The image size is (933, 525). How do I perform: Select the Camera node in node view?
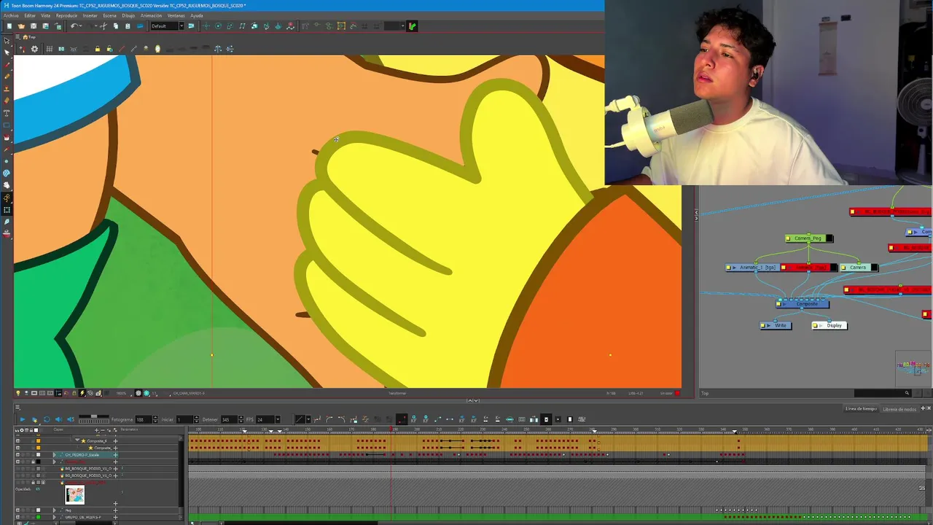(x=859, y=268)
